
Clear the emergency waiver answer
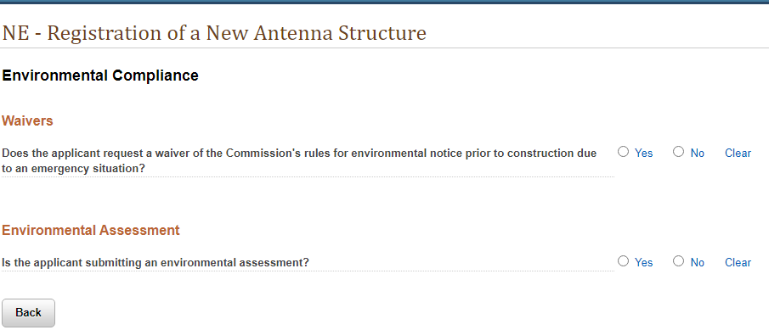[738, 154]
